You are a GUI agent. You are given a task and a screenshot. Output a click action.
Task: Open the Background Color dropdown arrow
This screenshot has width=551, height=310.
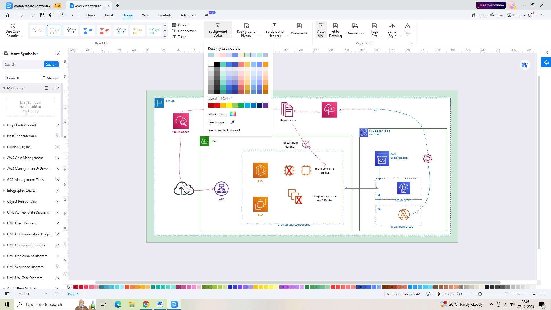pyautogui.click(x=230, y=36)
